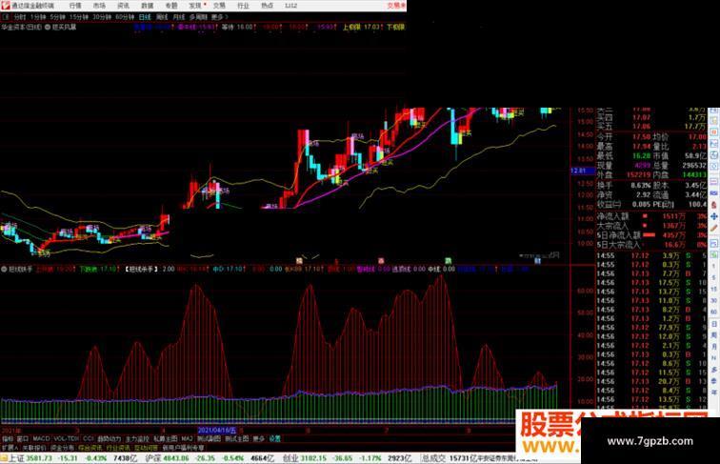
Task: Click the round indicator icon beside main chart name
Action: coord(48,27)
